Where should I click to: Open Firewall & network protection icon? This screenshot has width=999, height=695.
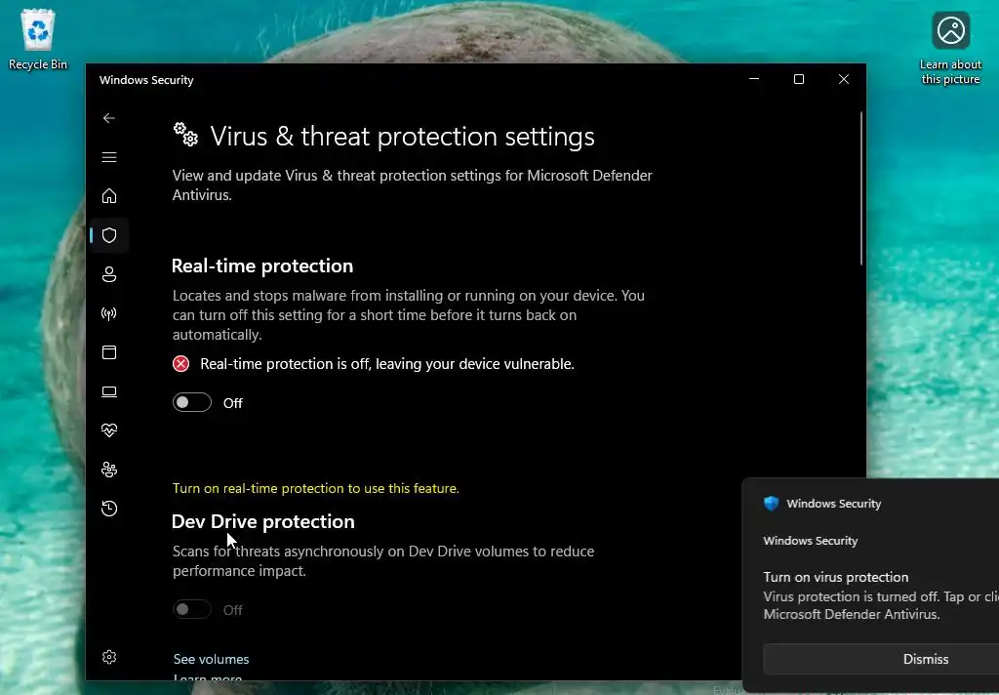coord(109,313)
